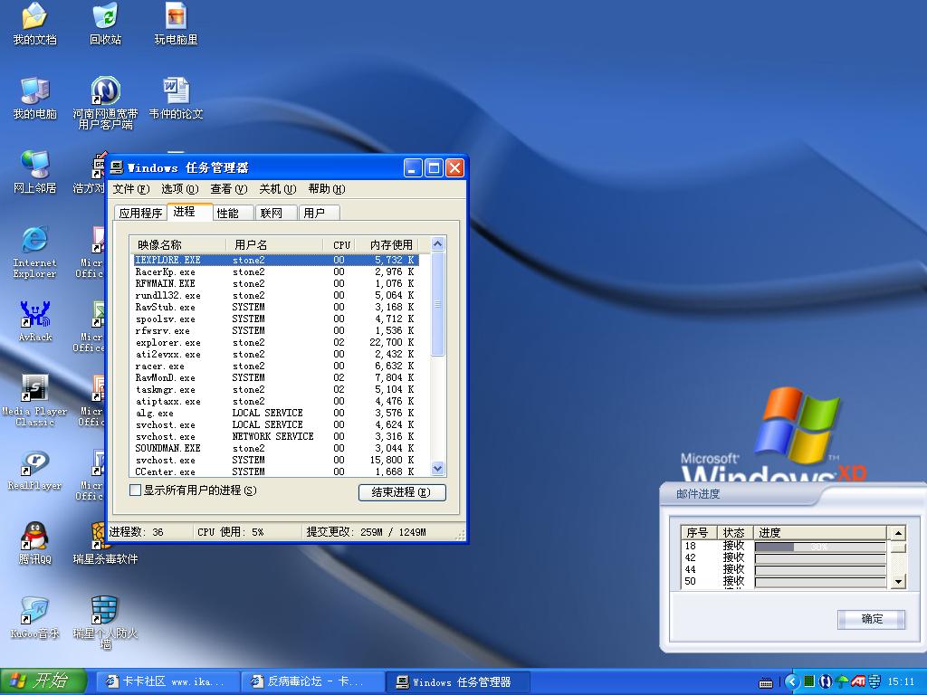Viewport: 927px width, 695px height.
Task: Open the 查看(V) menu
Action: (x=228, y=189)
